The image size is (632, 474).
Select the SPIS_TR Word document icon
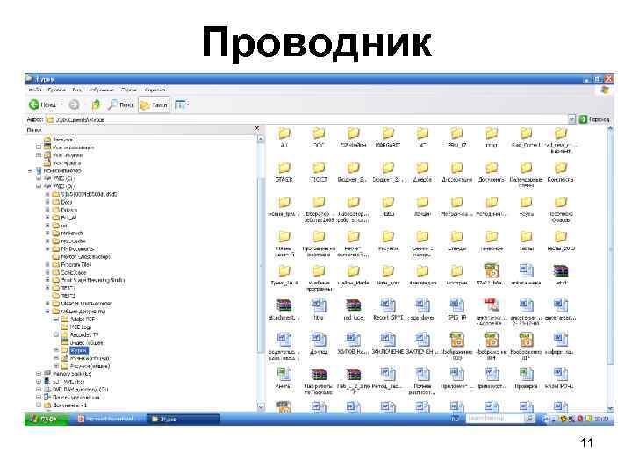[457, 305]
